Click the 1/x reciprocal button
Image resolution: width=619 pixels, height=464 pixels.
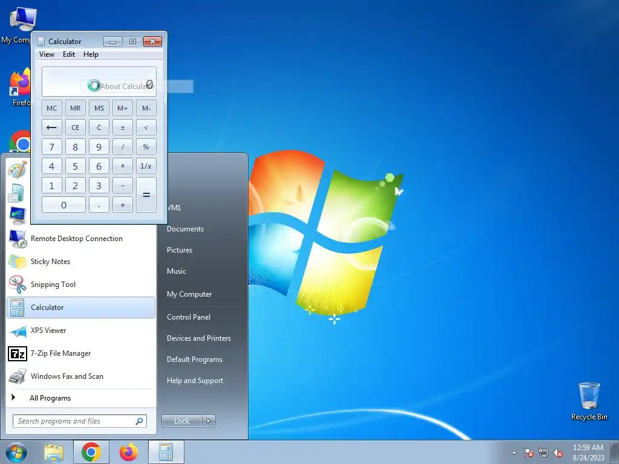(x=146, y=166)
